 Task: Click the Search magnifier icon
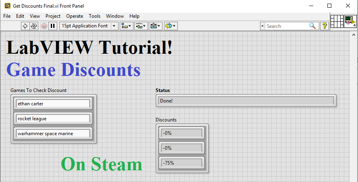312,26
